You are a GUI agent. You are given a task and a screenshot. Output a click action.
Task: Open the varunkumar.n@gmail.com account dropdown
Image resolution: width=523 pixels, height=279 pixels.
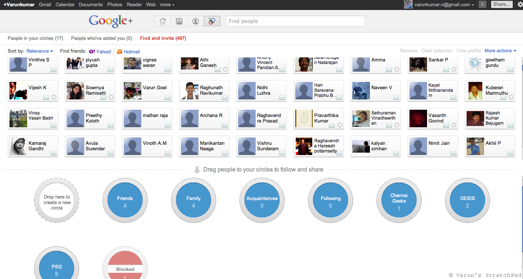click(x=444, y=4)
